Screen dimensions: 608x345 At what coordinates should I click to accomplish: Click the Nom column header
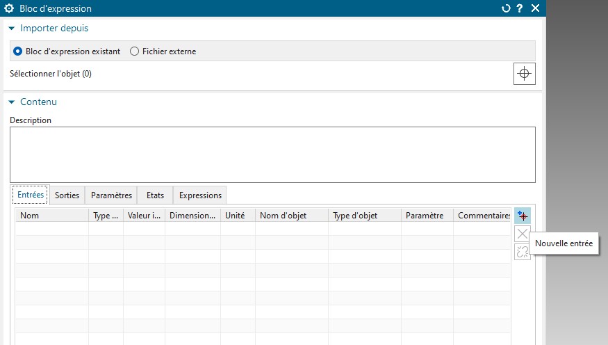click(x=52, y=216)
